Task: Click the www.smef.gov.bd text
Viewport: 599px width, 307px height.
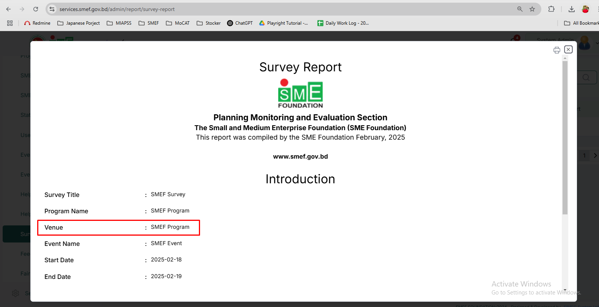Action: tap(300, 156)
